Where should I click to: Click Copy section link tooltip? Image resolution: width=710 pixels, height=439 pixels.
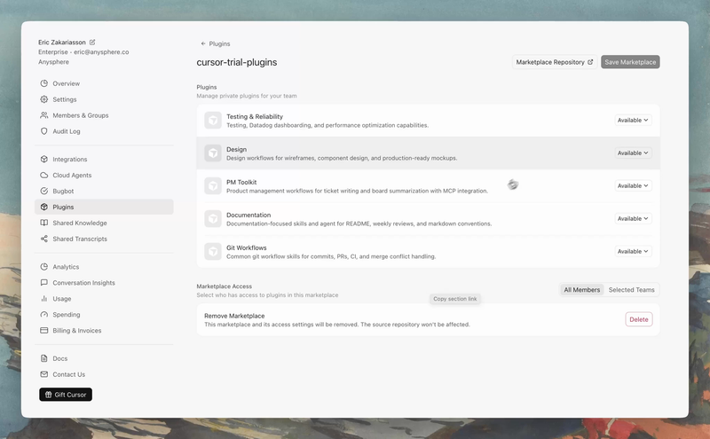[x=454, y=299]
